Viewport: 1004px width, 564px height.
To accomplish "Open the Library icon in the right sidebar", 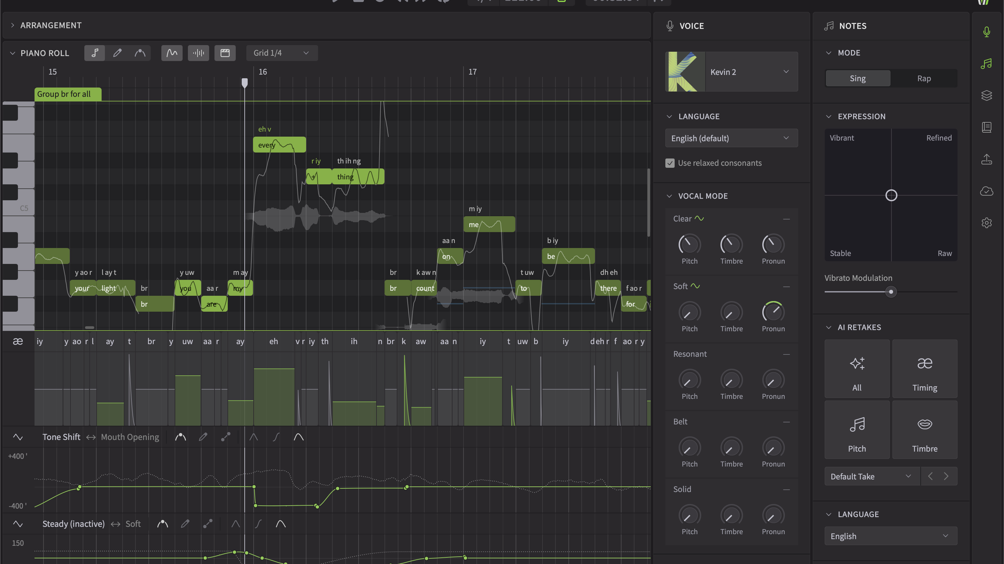I will click(986, 127).
